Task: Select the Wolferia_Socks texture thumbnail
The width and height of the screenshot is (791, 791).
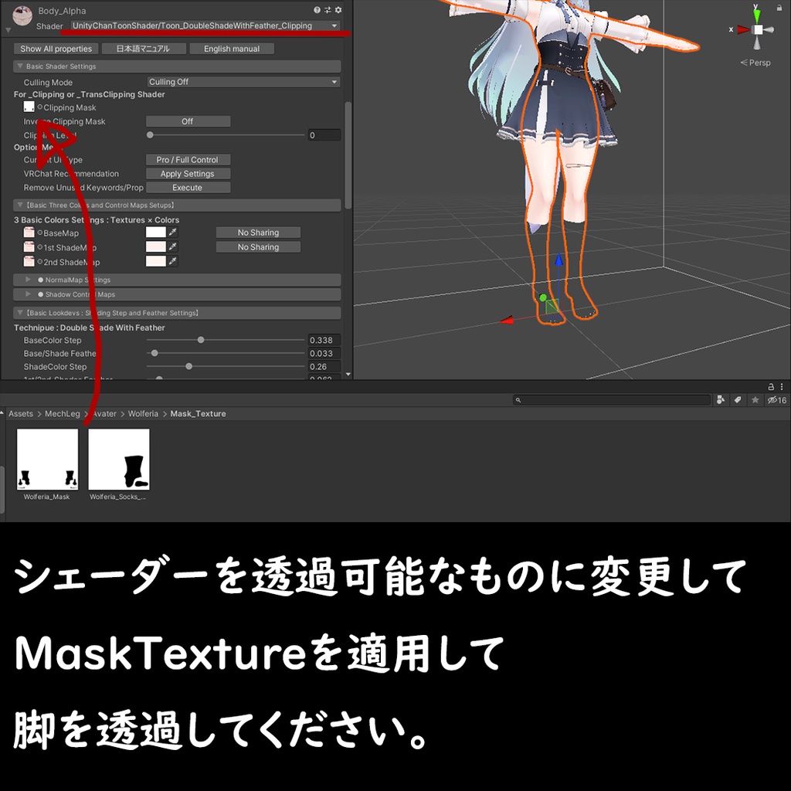Action: coord(119,459)
